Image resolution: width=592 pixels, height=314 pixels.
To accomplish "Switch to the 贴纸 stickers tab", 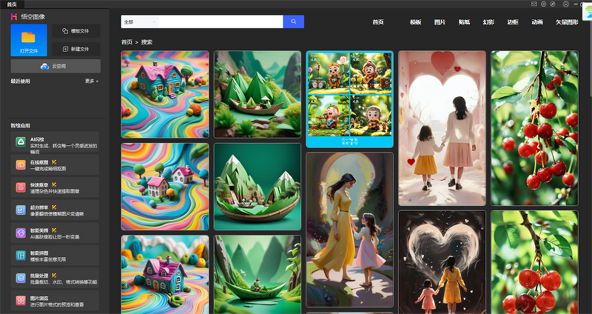I will point(464,22).
